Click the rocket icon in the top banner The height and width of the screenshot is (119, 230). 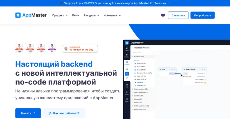[61, 3]
